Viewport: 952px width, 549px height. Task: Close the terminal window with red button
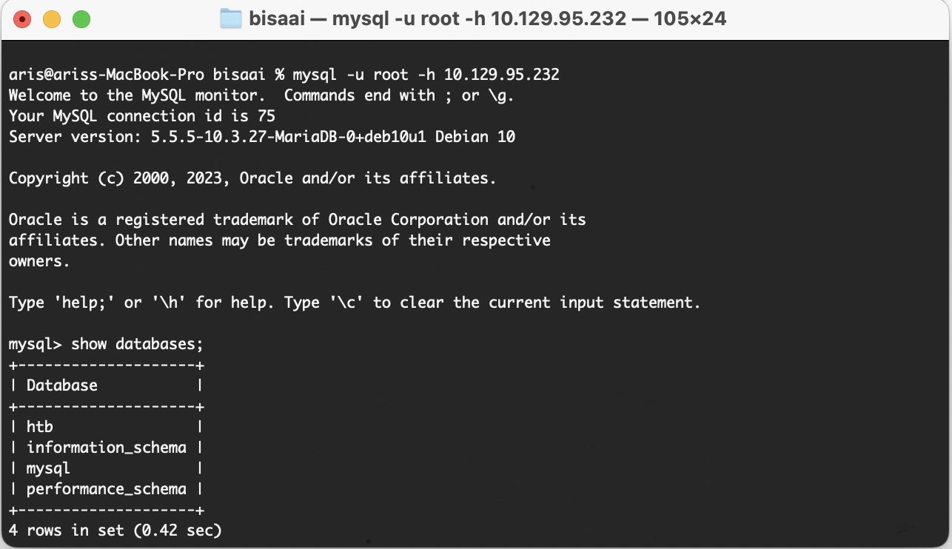[x=23, y=19]
